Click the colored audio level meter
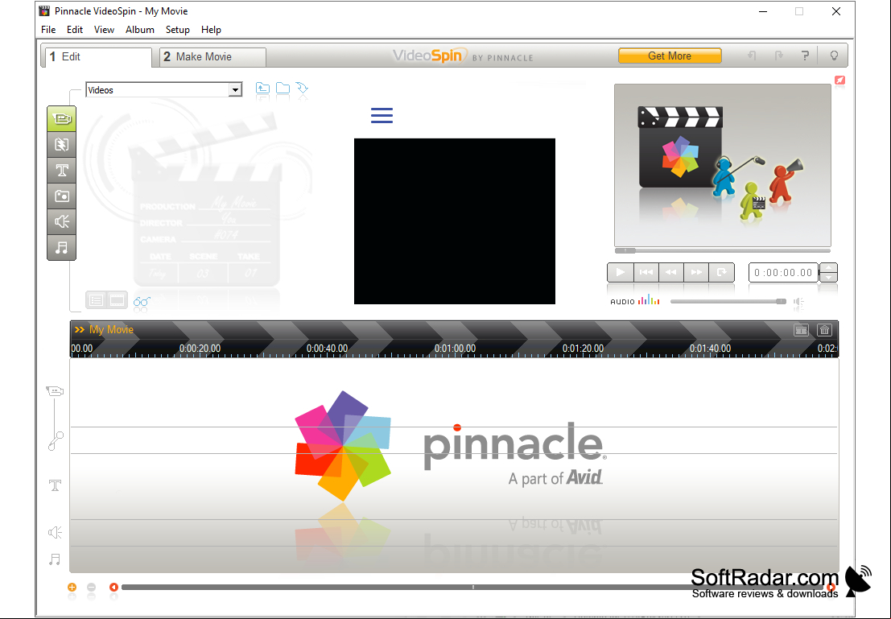This screenshot has height=619, width=891. [649, 300]
